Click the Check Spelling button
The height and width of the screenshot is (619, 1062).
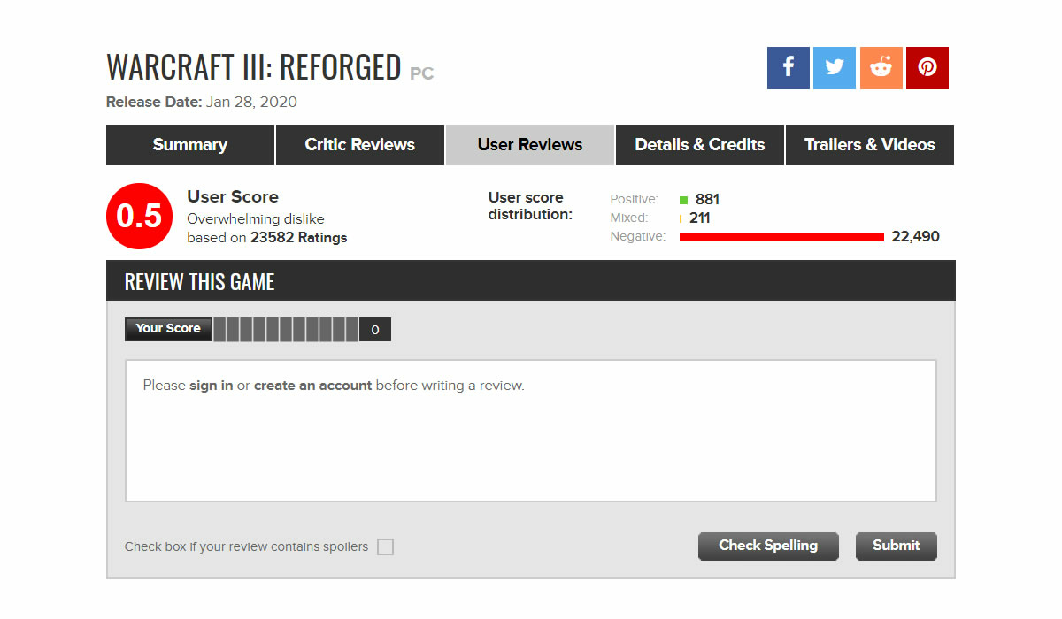point(768,546)
